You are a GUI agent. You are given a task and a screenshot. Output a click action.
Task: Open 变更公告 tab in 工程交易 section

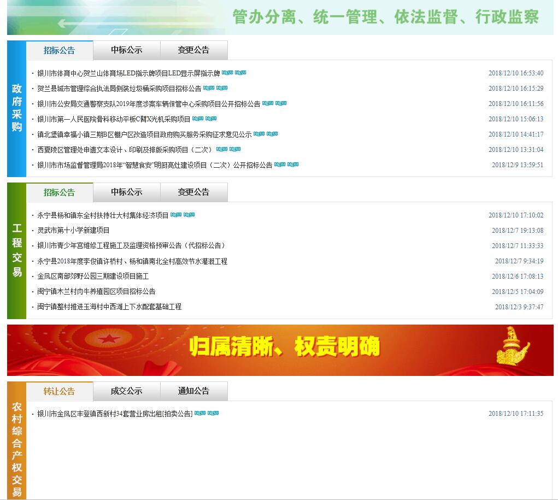193,192
